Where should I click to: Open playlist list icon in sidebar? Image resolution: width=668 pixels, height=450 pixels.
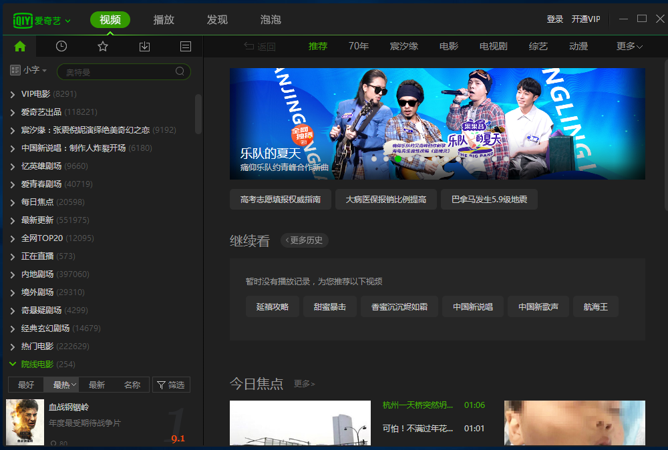pos(186,46)
